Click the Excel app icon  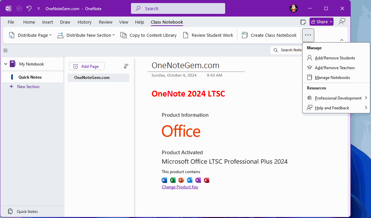coord(173,180)
